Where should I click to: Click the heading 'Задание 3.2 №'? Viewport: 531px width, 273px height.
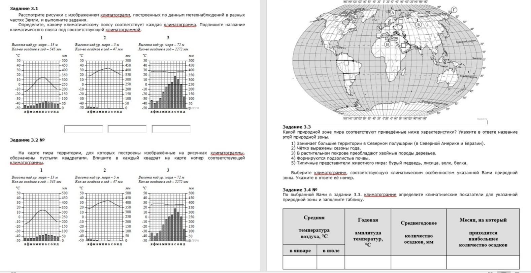(28, 140)
